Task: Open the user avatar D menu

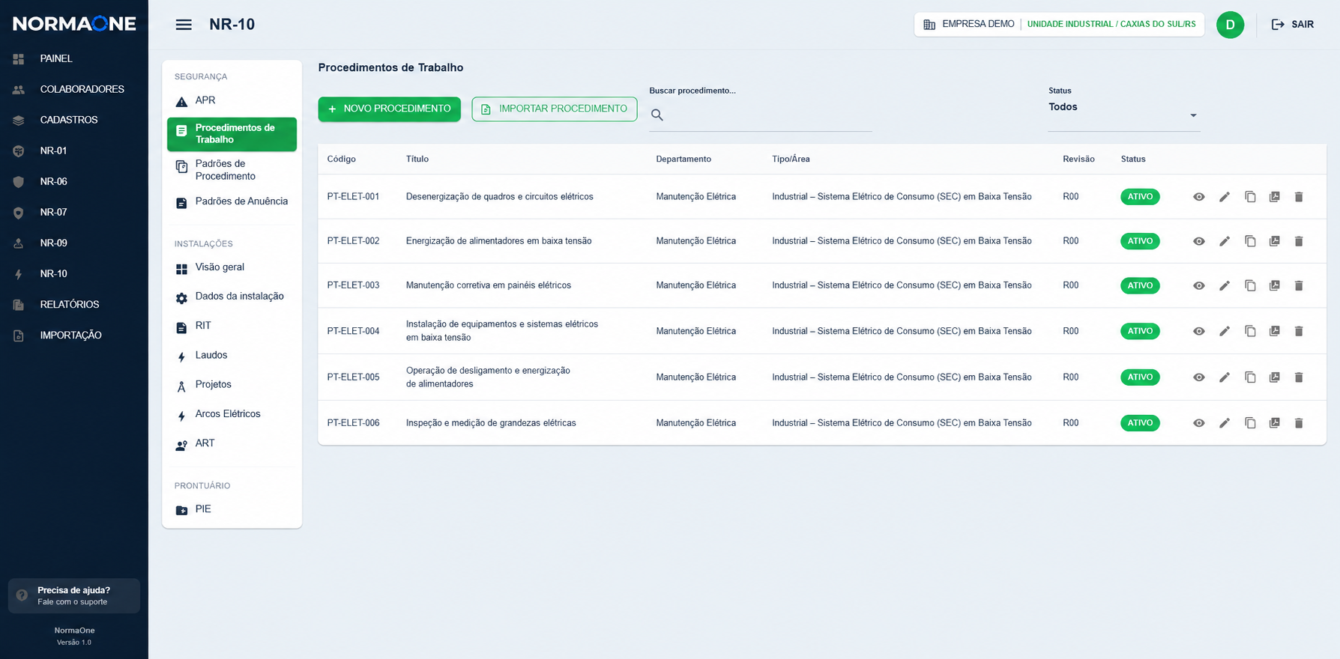Action: click(1230, 25)
